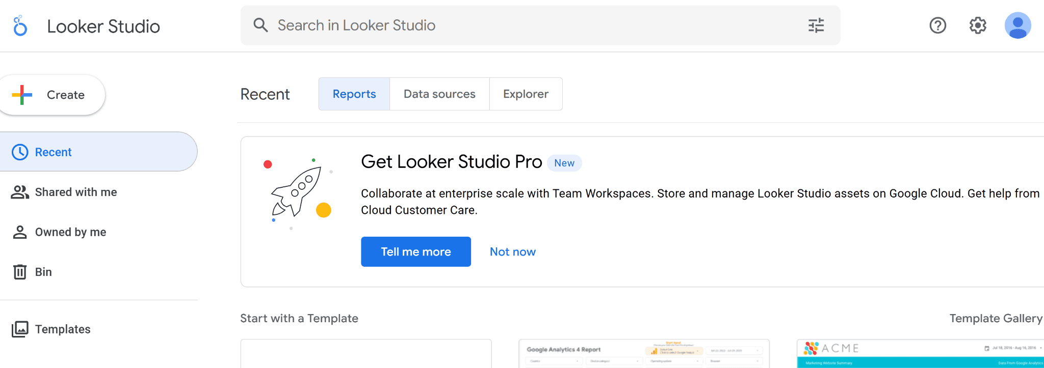Open the Blank Report template thumbnail

click(366, 354)
